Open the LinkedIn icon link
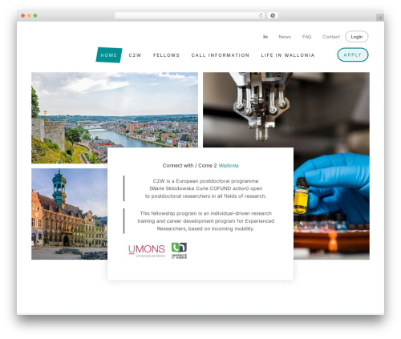401x339 pixels. pyautogui.click(x=265, y=37)
